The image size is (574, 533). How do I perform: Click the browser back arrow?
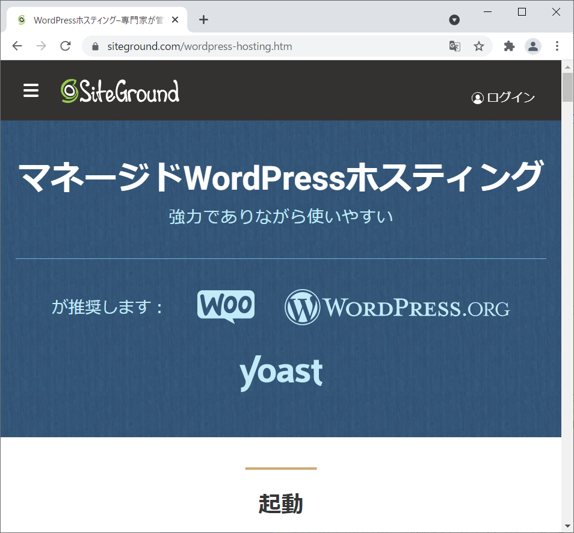(17, 46)
